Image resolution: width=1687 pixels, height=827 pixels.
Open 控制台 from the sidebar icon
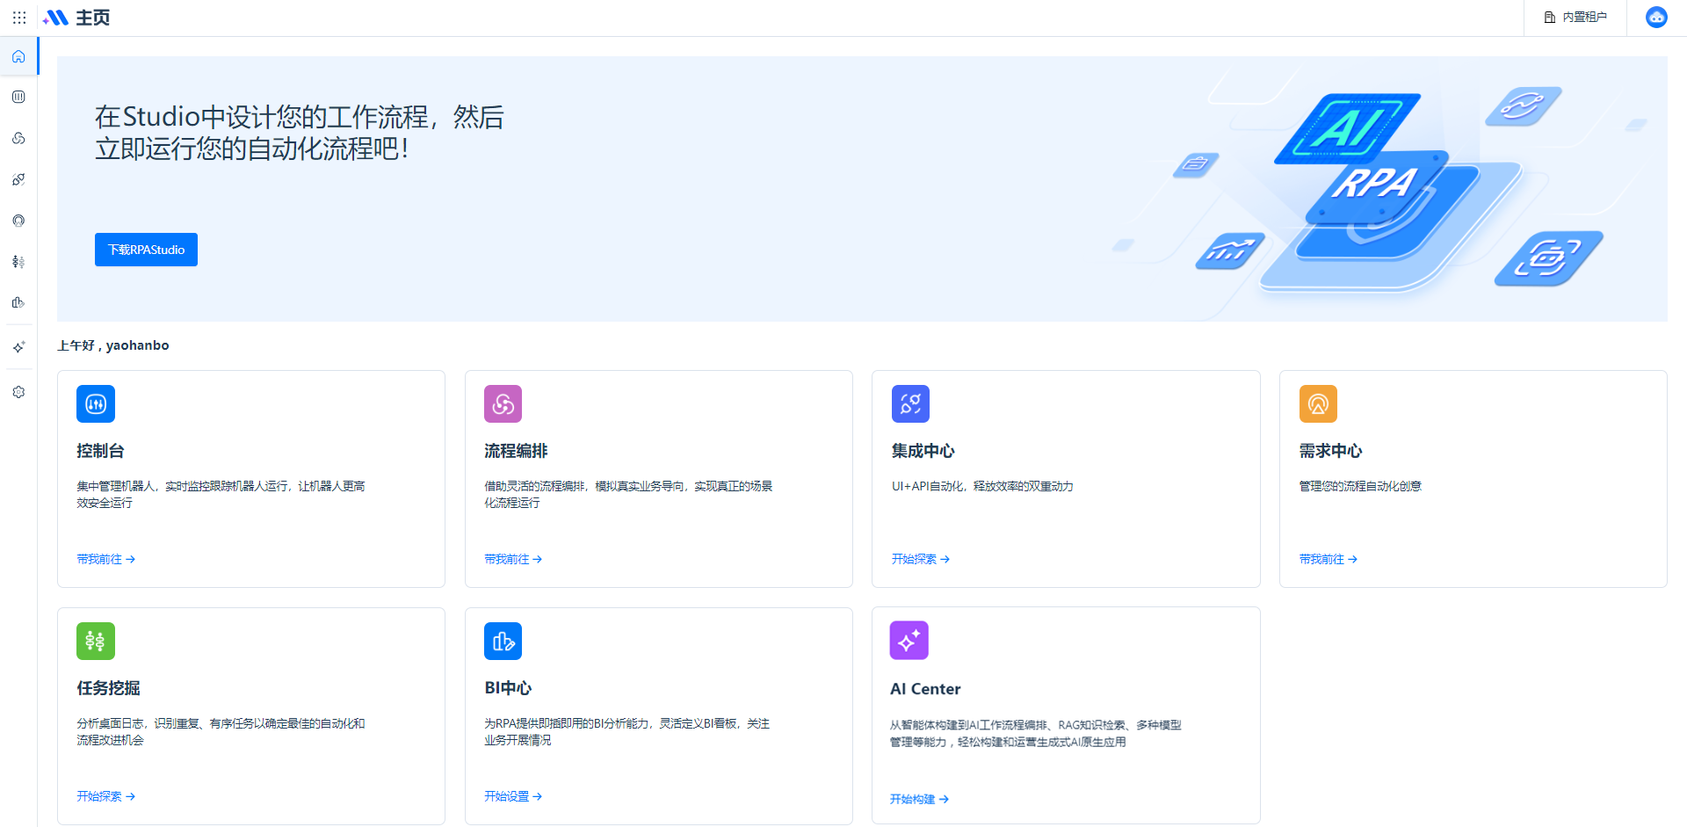18,97
